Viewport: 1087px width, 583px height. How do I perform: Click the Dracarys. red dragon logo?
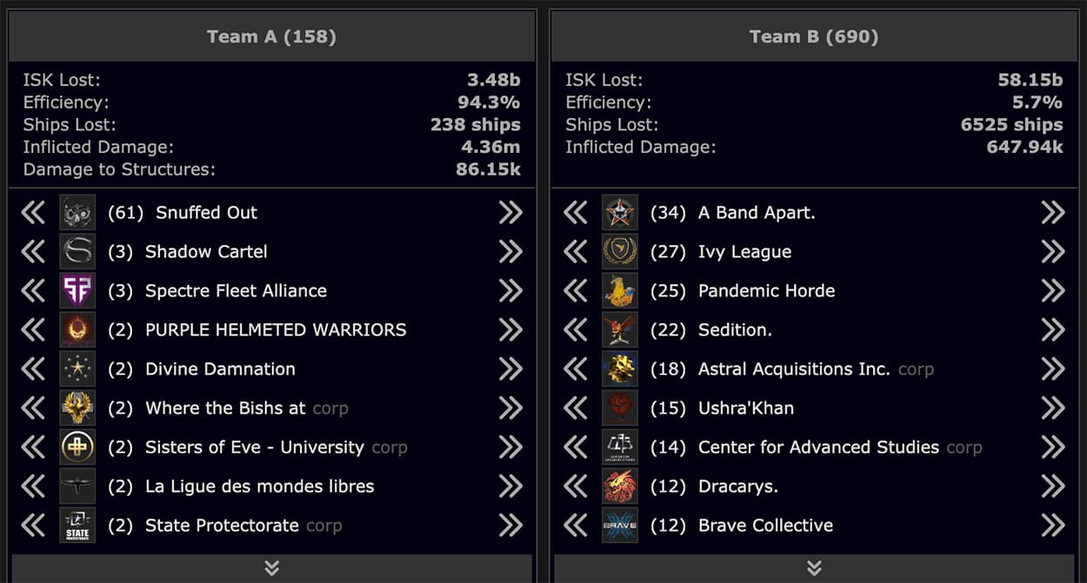(x=620, y=487)
